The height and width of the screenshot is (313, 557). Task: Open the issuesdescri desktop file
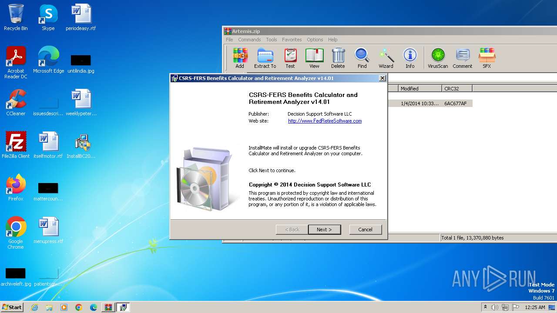point(48,106)
